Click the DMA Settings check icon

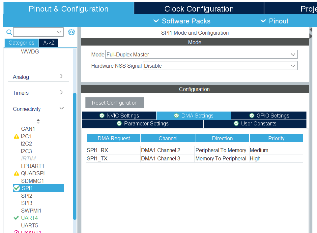(x=177, y=116)
